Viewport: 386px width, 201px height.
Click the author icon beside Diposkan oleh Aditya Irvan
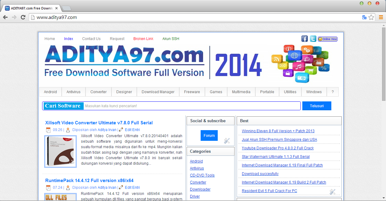pyautogui.click(x=67, y=130)
